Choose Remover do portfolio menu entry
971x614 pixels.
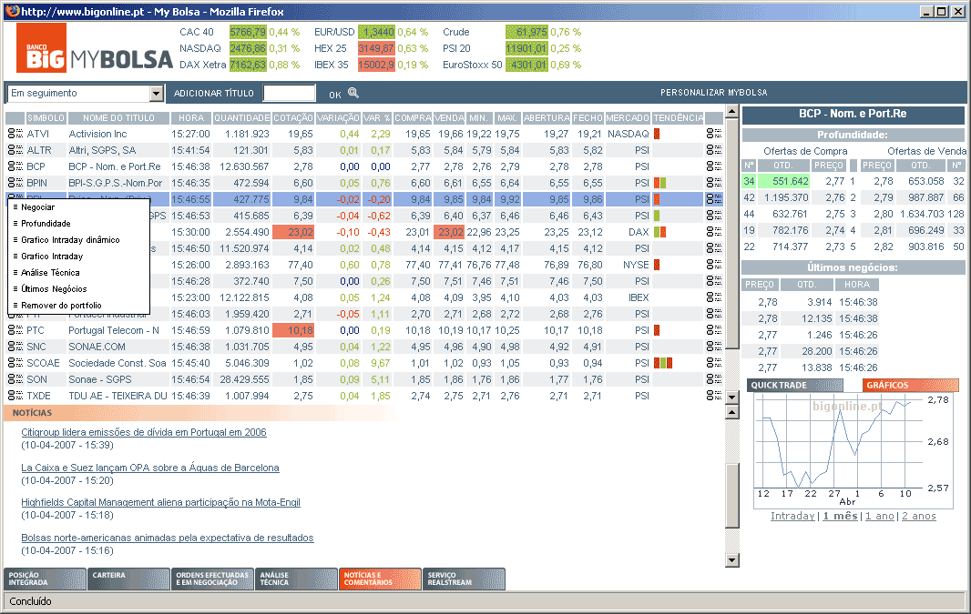click(x=61, y=306)
